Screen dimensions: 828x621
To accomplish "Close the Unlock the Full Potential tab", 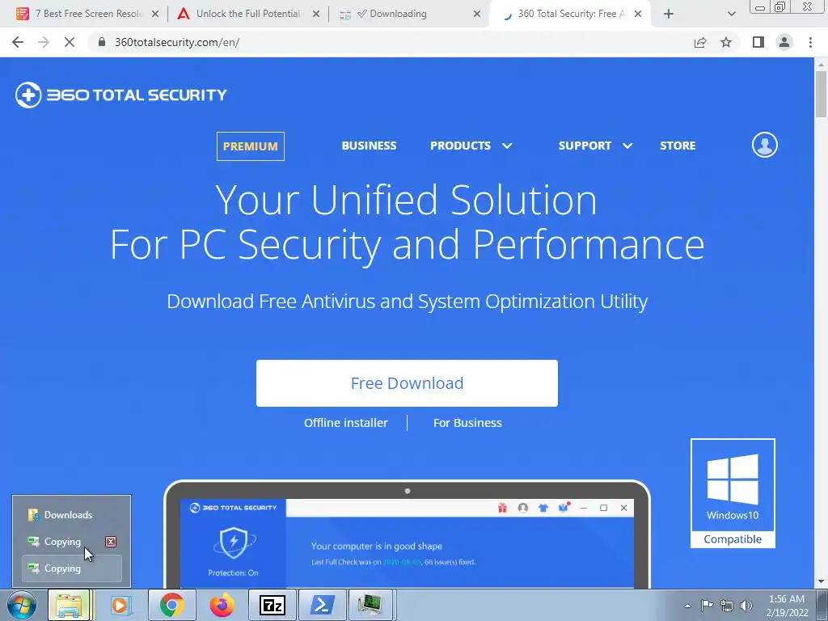I will click(316, 14).
